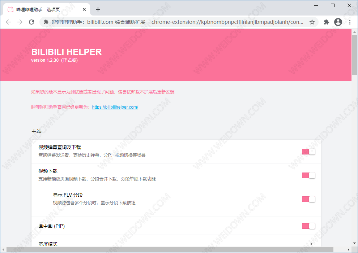The image size is (358, 253).
Task: Click the 画中画 (PIP) label
Action: [52, 226]
